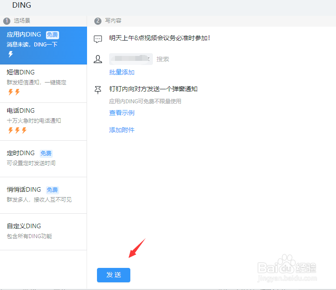The image size is (336, 290).
Task: Click the text 群发多人，接收人互不可见
Action: pyautogui.click(x=39, y=199)
